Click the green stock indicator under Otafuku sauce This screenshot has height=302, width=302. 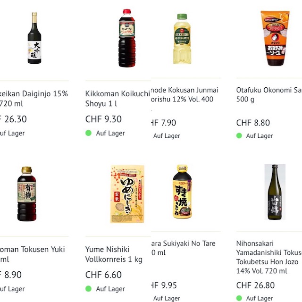click(x=239, y=135)
